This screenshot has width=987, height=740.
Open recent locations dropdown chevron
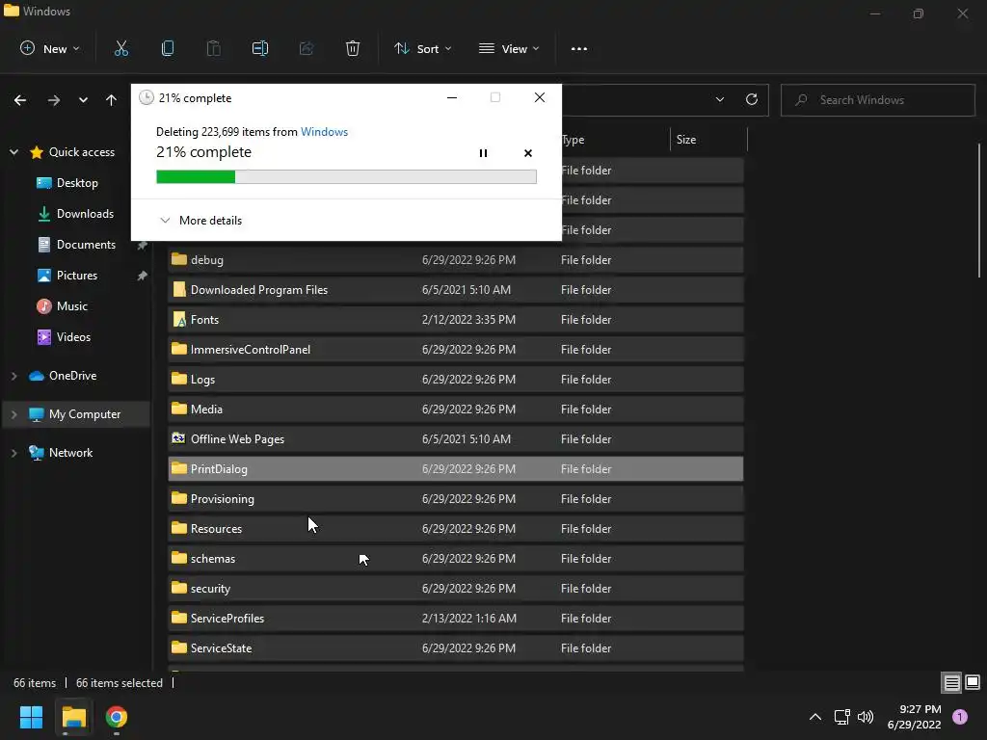pyautogui.click(x=83, y=100)
